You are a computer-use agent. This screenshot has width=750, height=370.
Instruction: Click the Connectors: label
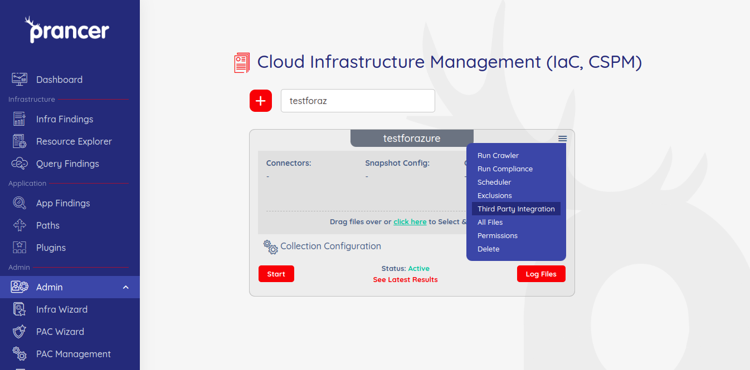click(x=289, y=163)
